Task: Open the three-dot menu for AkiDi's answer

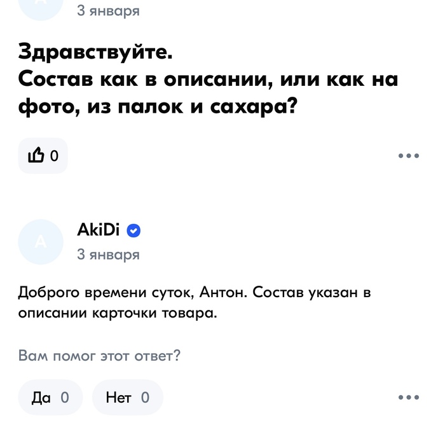Action: pos(408,398)
